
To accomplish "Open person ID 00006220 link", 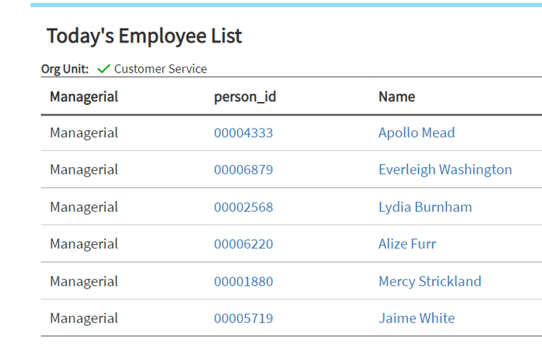I will coord(243,244).
